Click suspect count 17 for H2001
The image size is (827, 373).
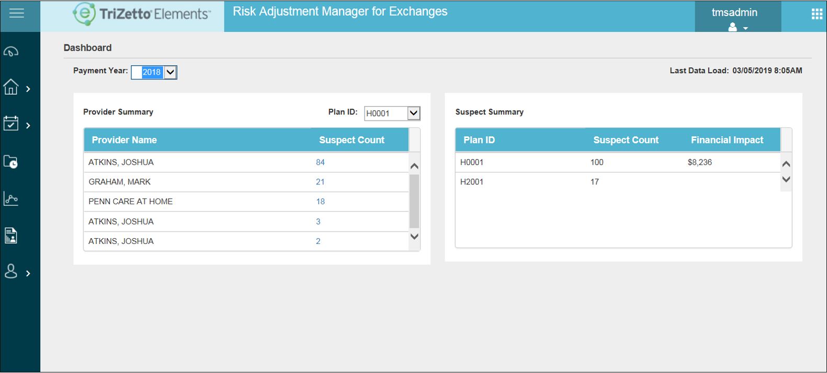(595, 182)
